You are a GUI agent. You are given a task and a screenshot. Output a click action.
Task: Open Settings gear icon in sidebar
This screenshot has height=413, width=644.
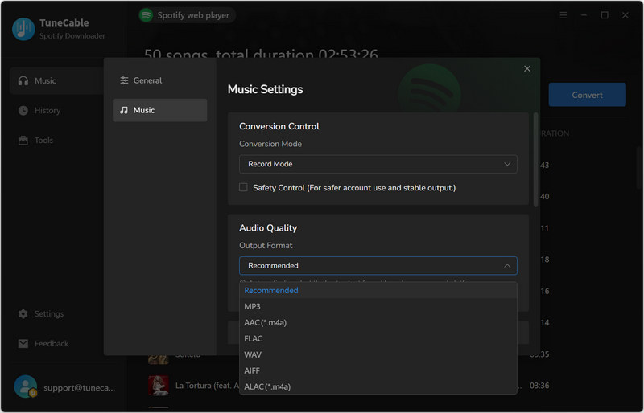23,313
